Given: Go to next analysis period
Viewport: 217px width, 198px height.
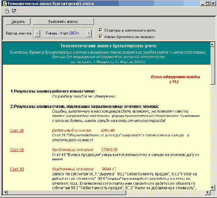Looking at the screenshot, I should coord(89,33).
